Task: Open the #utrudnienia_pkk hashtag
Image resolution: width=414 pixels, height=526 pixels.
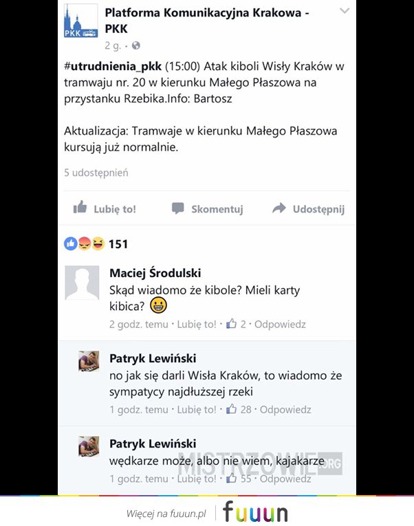Action: 113,66
